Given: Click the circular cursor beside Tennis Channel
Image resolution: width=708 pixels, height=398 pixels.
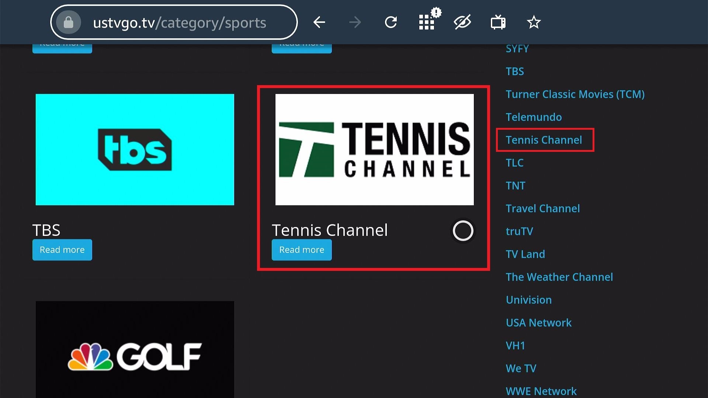Looking at the screenshot, I should point(463,231).
